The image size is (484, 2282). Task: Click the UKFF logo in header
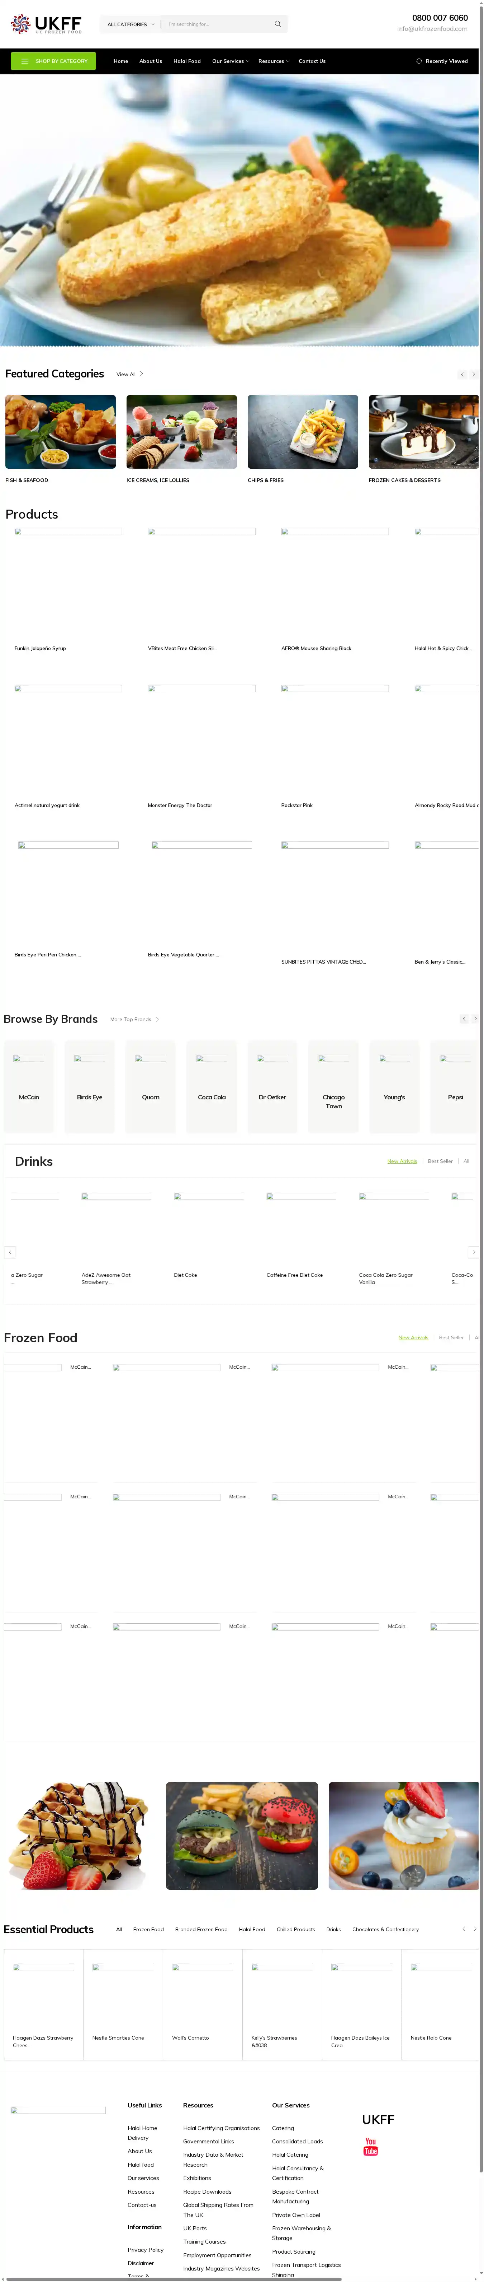click(46, 24)
